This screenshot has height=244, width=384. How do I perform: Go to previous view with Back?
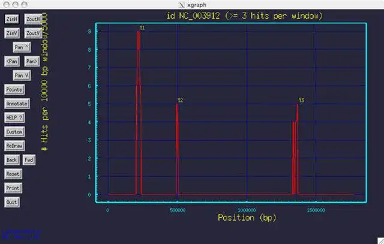(12, 160)
